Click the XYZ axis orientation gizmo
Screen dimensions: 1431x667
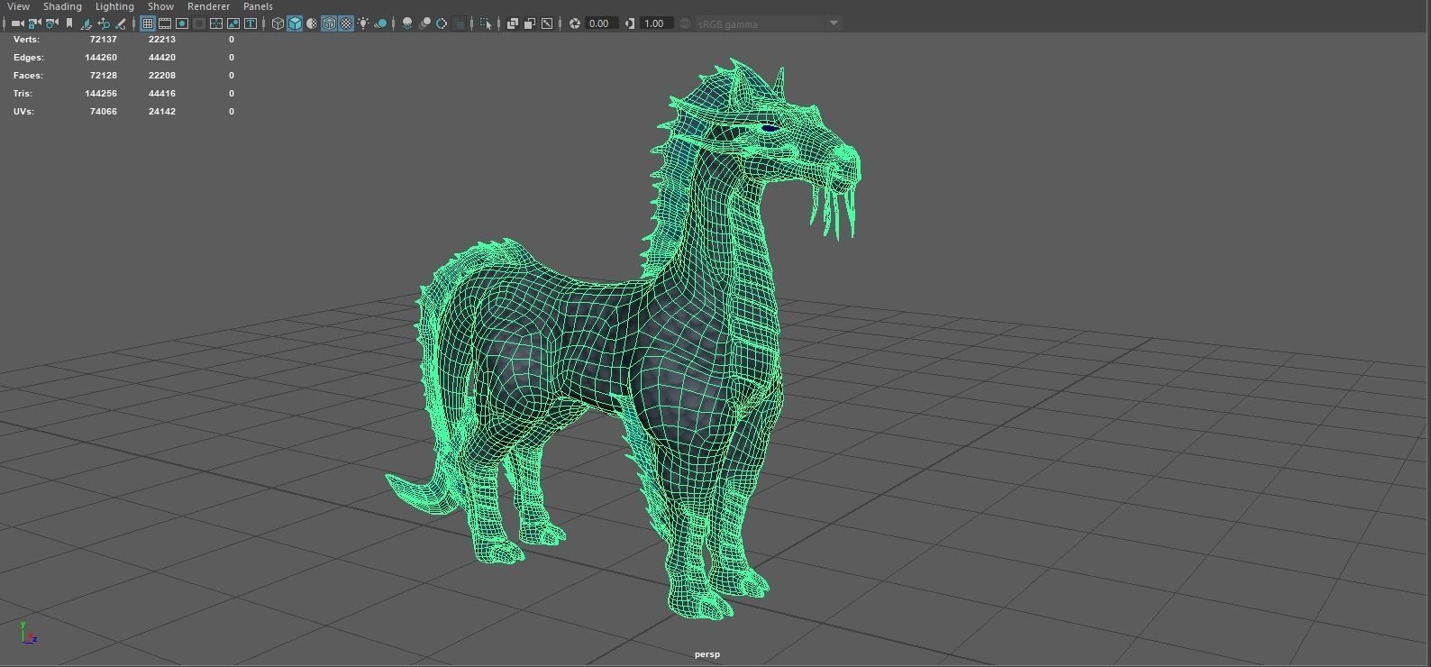pyautogui.click(x=27, y=633)
